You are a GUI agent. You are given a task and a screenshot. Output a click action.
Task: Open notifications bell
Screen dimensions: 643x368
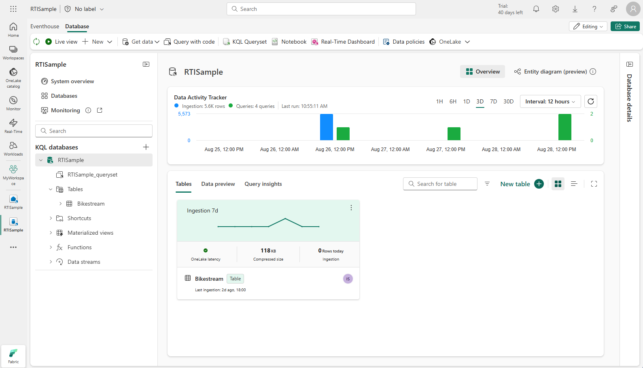coord(536,9)
